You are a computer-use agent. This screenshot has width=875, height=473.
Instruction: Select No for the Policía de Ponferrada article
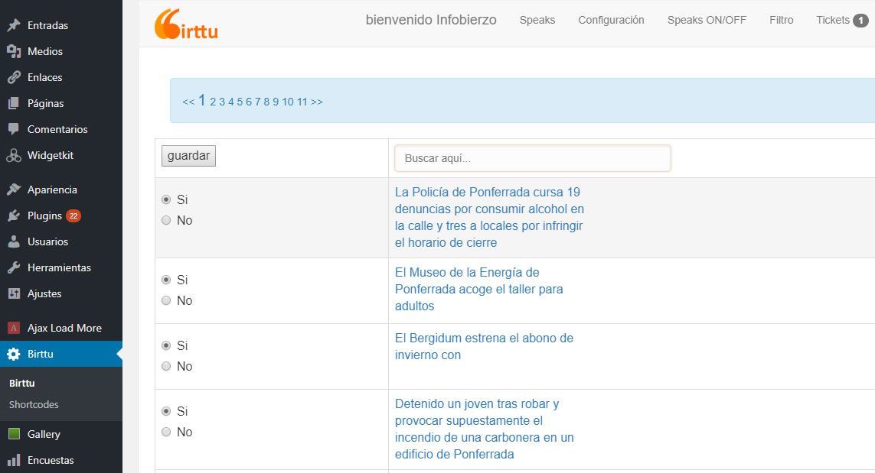coord(166,220)
